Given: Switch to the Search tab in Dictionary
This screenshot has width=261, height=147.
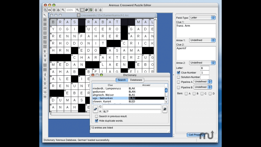Looking at the screenshot, I should click(122, 80).
